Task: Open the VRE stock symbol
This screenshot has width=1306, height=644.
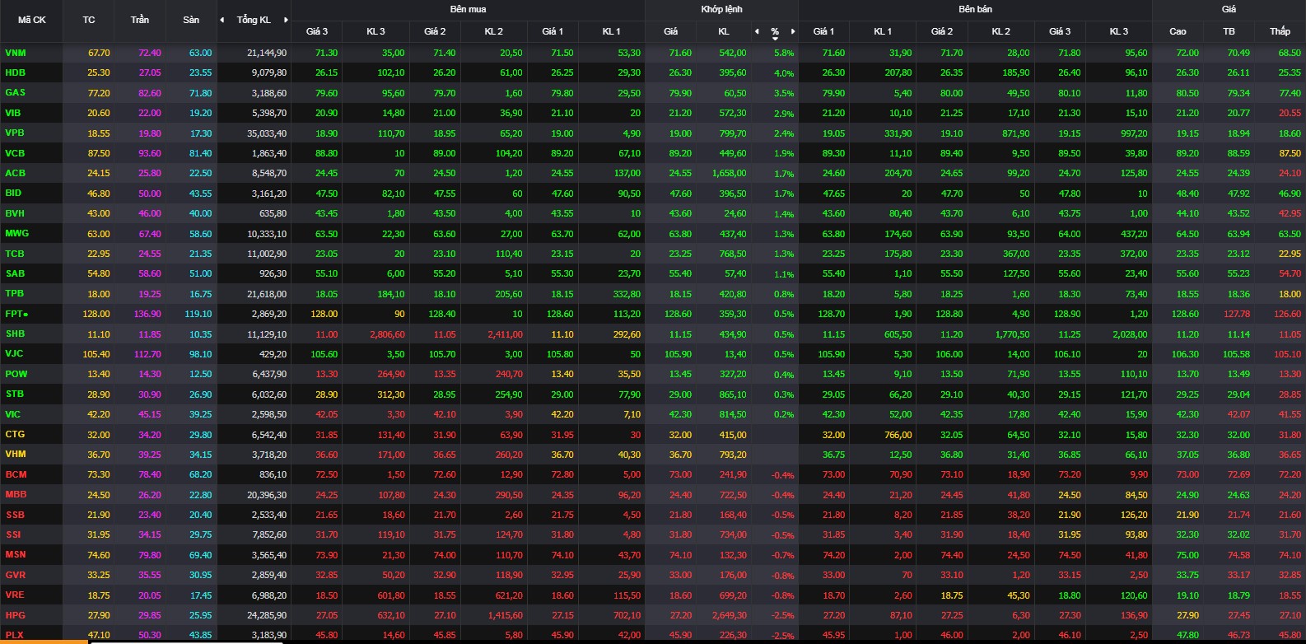Action: pos(15,595)
